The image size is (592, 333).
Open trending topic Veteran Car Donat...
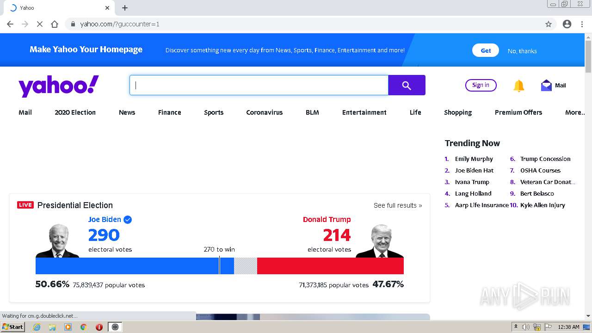click(548, 182)
